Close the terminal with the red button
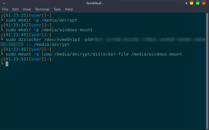Viewport: 209px width, 130px height. pos(204,3)
